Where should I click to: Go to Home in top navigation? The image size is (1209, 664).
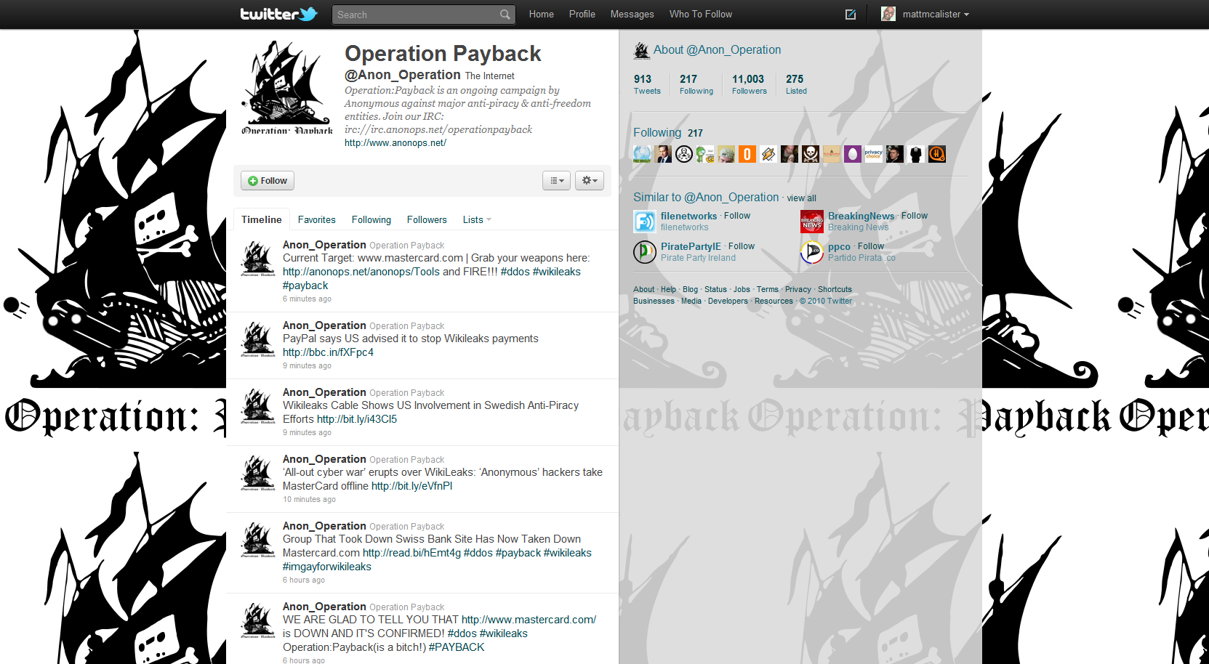click(x=542, y=14)
